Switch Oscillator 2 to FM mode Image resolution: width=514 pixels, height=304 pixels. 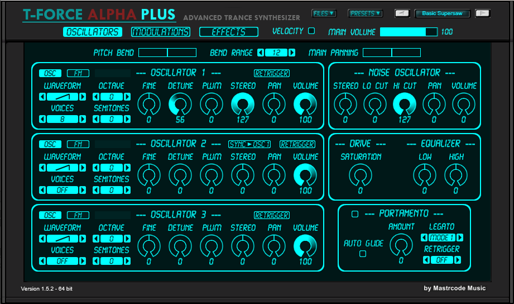click(78, 144)
